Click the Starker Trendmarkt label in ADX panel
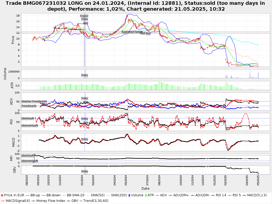 (34, 101)
